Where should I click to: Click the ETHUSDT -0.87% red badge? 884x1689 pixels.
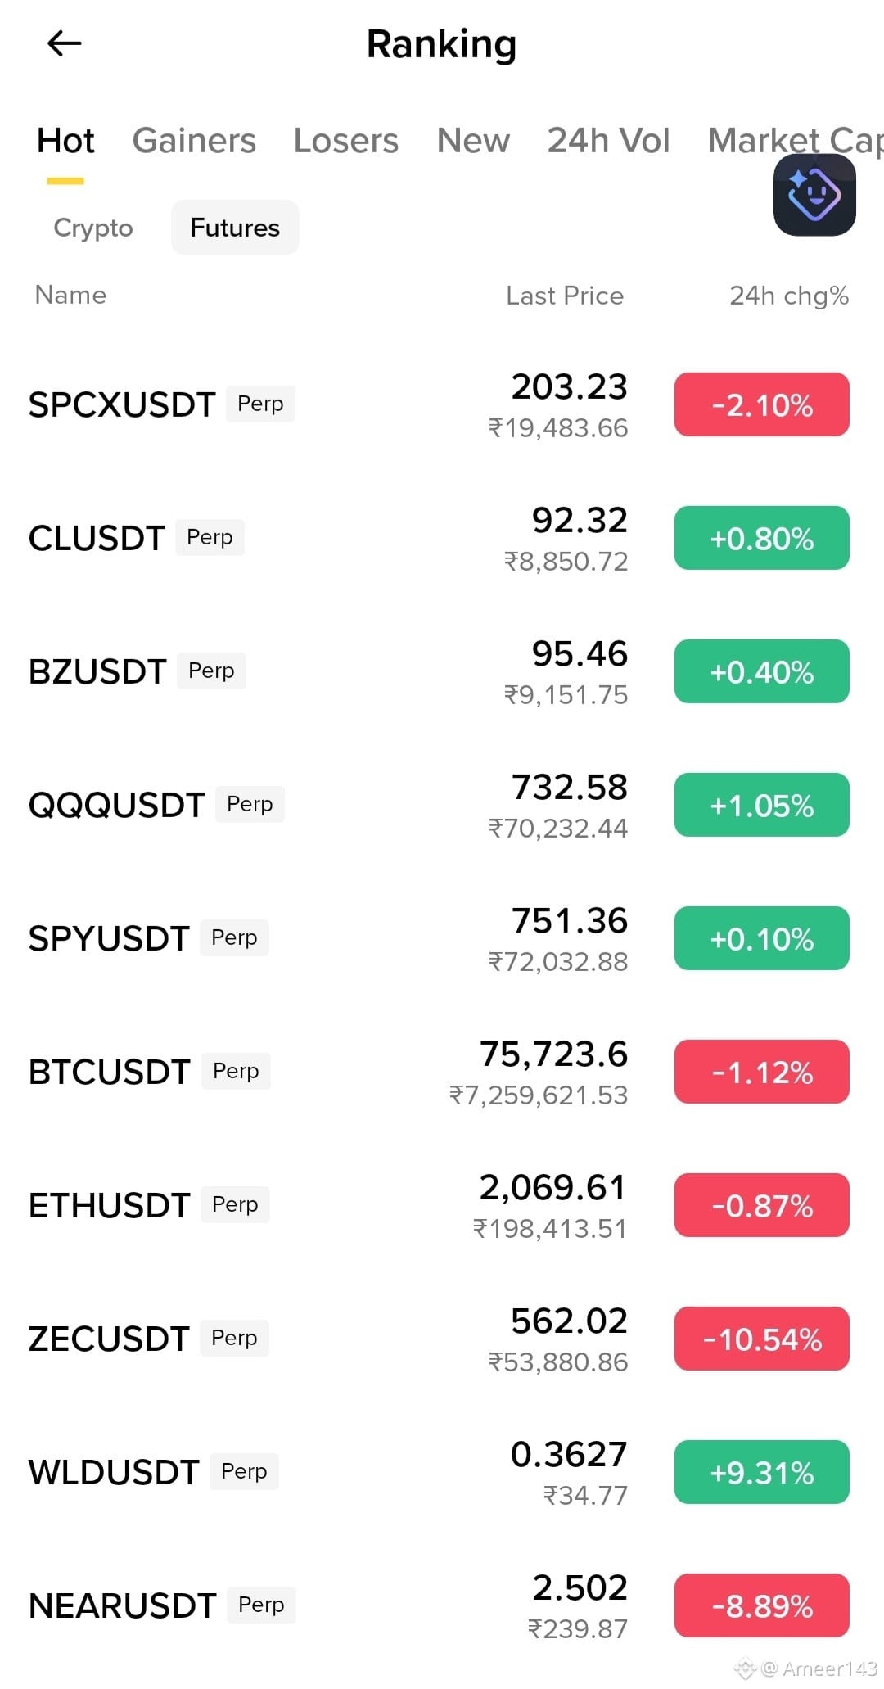[762, 1205]
